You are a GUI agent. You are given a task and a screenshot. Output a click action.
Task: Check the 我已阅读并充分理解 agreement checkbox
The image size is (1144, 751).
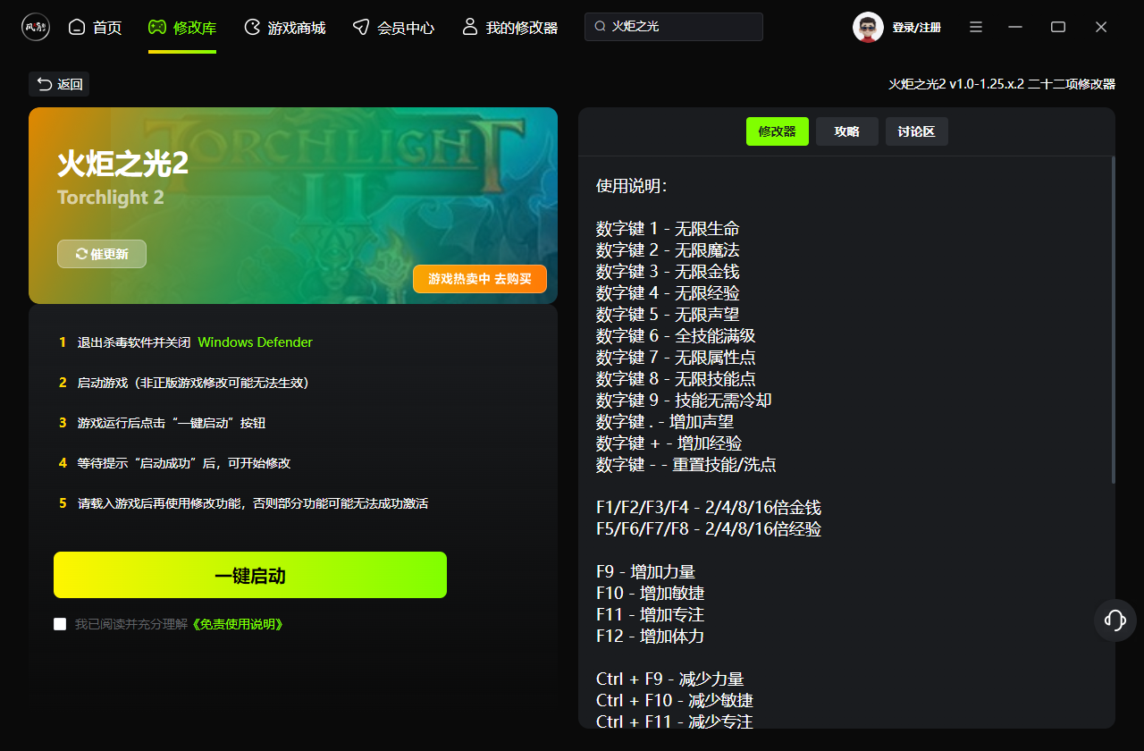(60, 624)
